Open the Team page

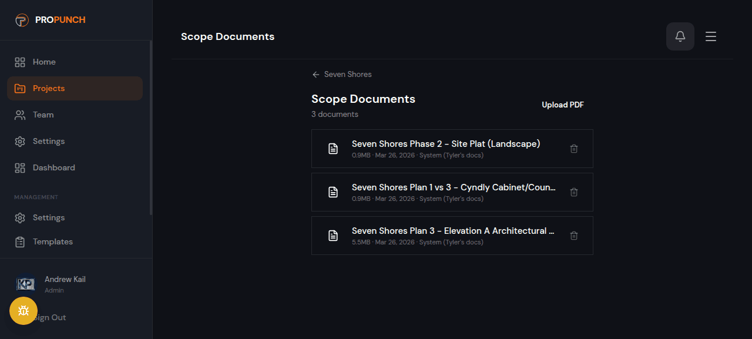point(75,115)
